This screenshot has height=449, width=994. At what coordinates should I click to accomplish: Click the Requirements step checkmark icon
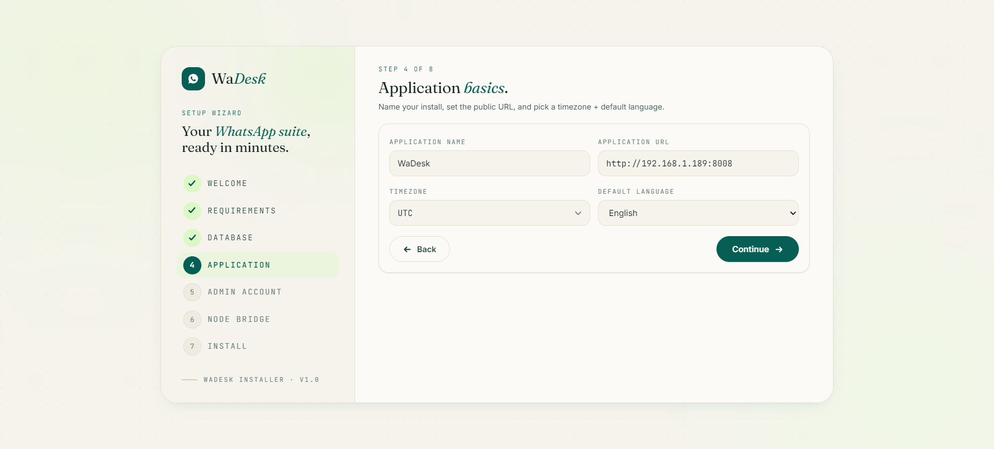pyautogui.click(x=192, y=211)
